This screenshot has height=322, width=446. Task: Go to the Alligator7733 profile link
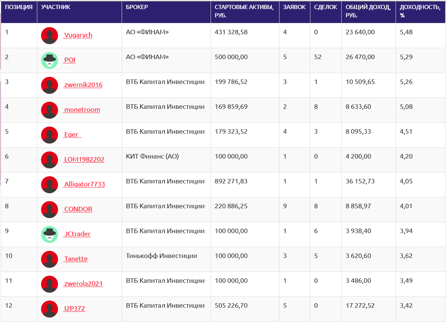coord(84,185)
